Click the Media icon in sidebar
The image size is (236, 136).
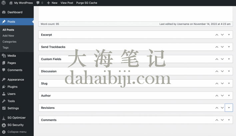4,56
